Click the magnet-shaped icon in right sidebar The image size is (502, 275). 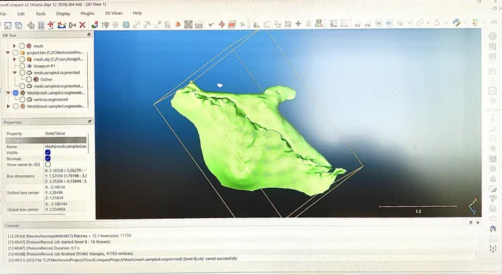click(493, 229)
